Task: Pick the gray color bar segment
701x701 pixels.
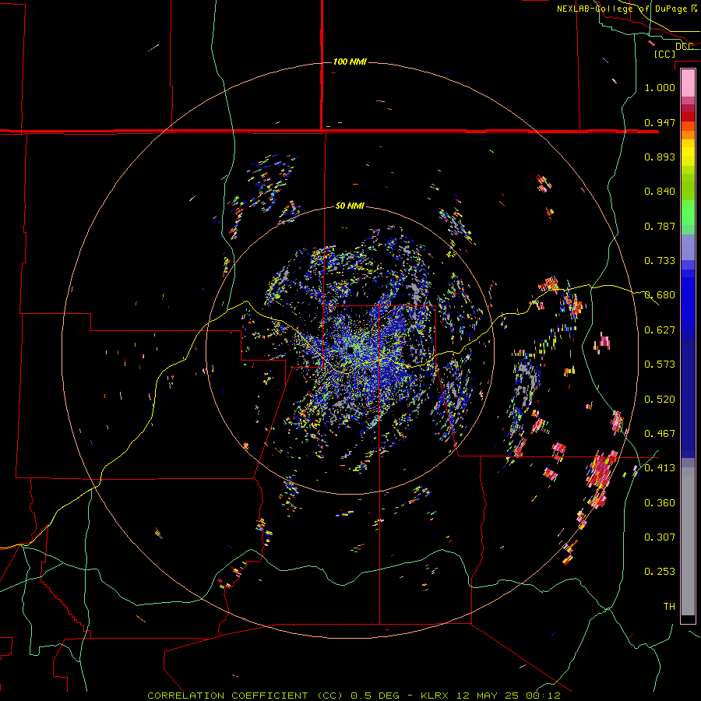Action: pyautogui.click(x=688, y=541)
